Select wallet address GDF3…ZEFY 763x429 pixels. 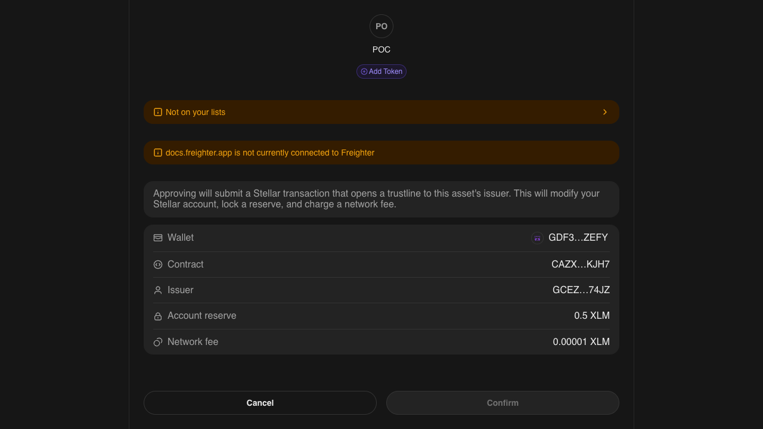coord(578,238)
